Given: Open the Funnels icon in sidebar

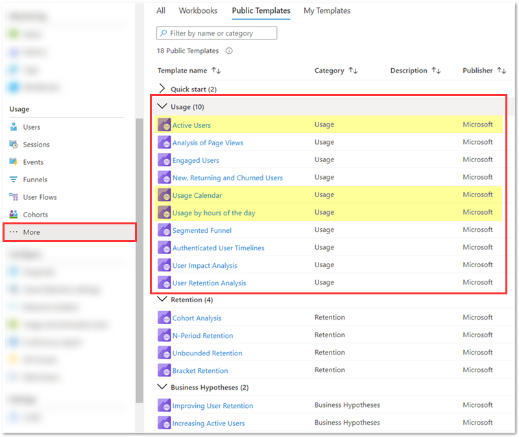Looking at the screenshot, I should coord(14,180).
